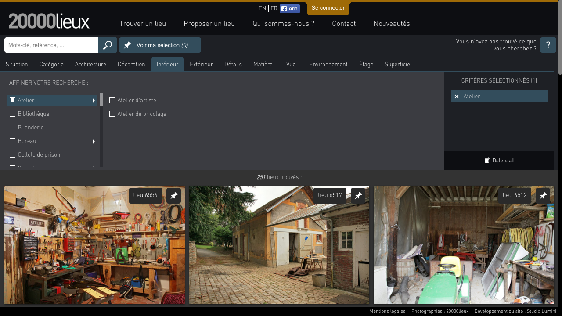Check the Atelier d'artiste checkbox
Viewport: 562px width, 316px height.
coord(112,101)
